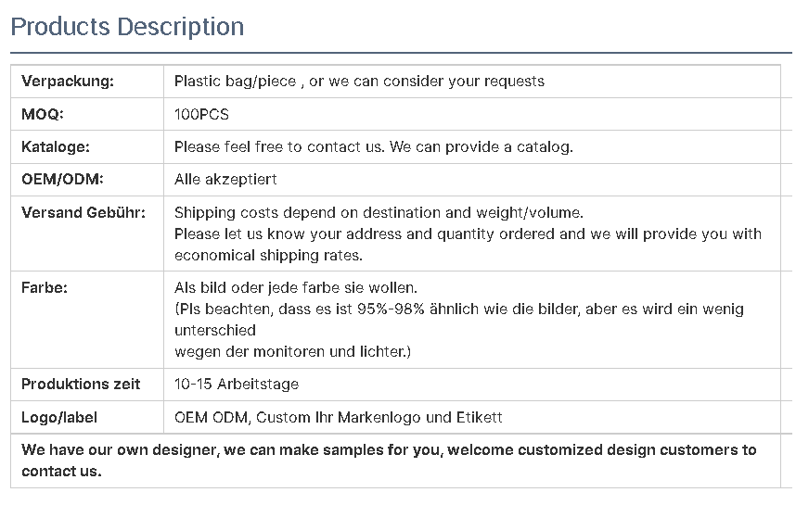Select the OEM/ODM label cell

pyautogui.click(x=87, y=180)
